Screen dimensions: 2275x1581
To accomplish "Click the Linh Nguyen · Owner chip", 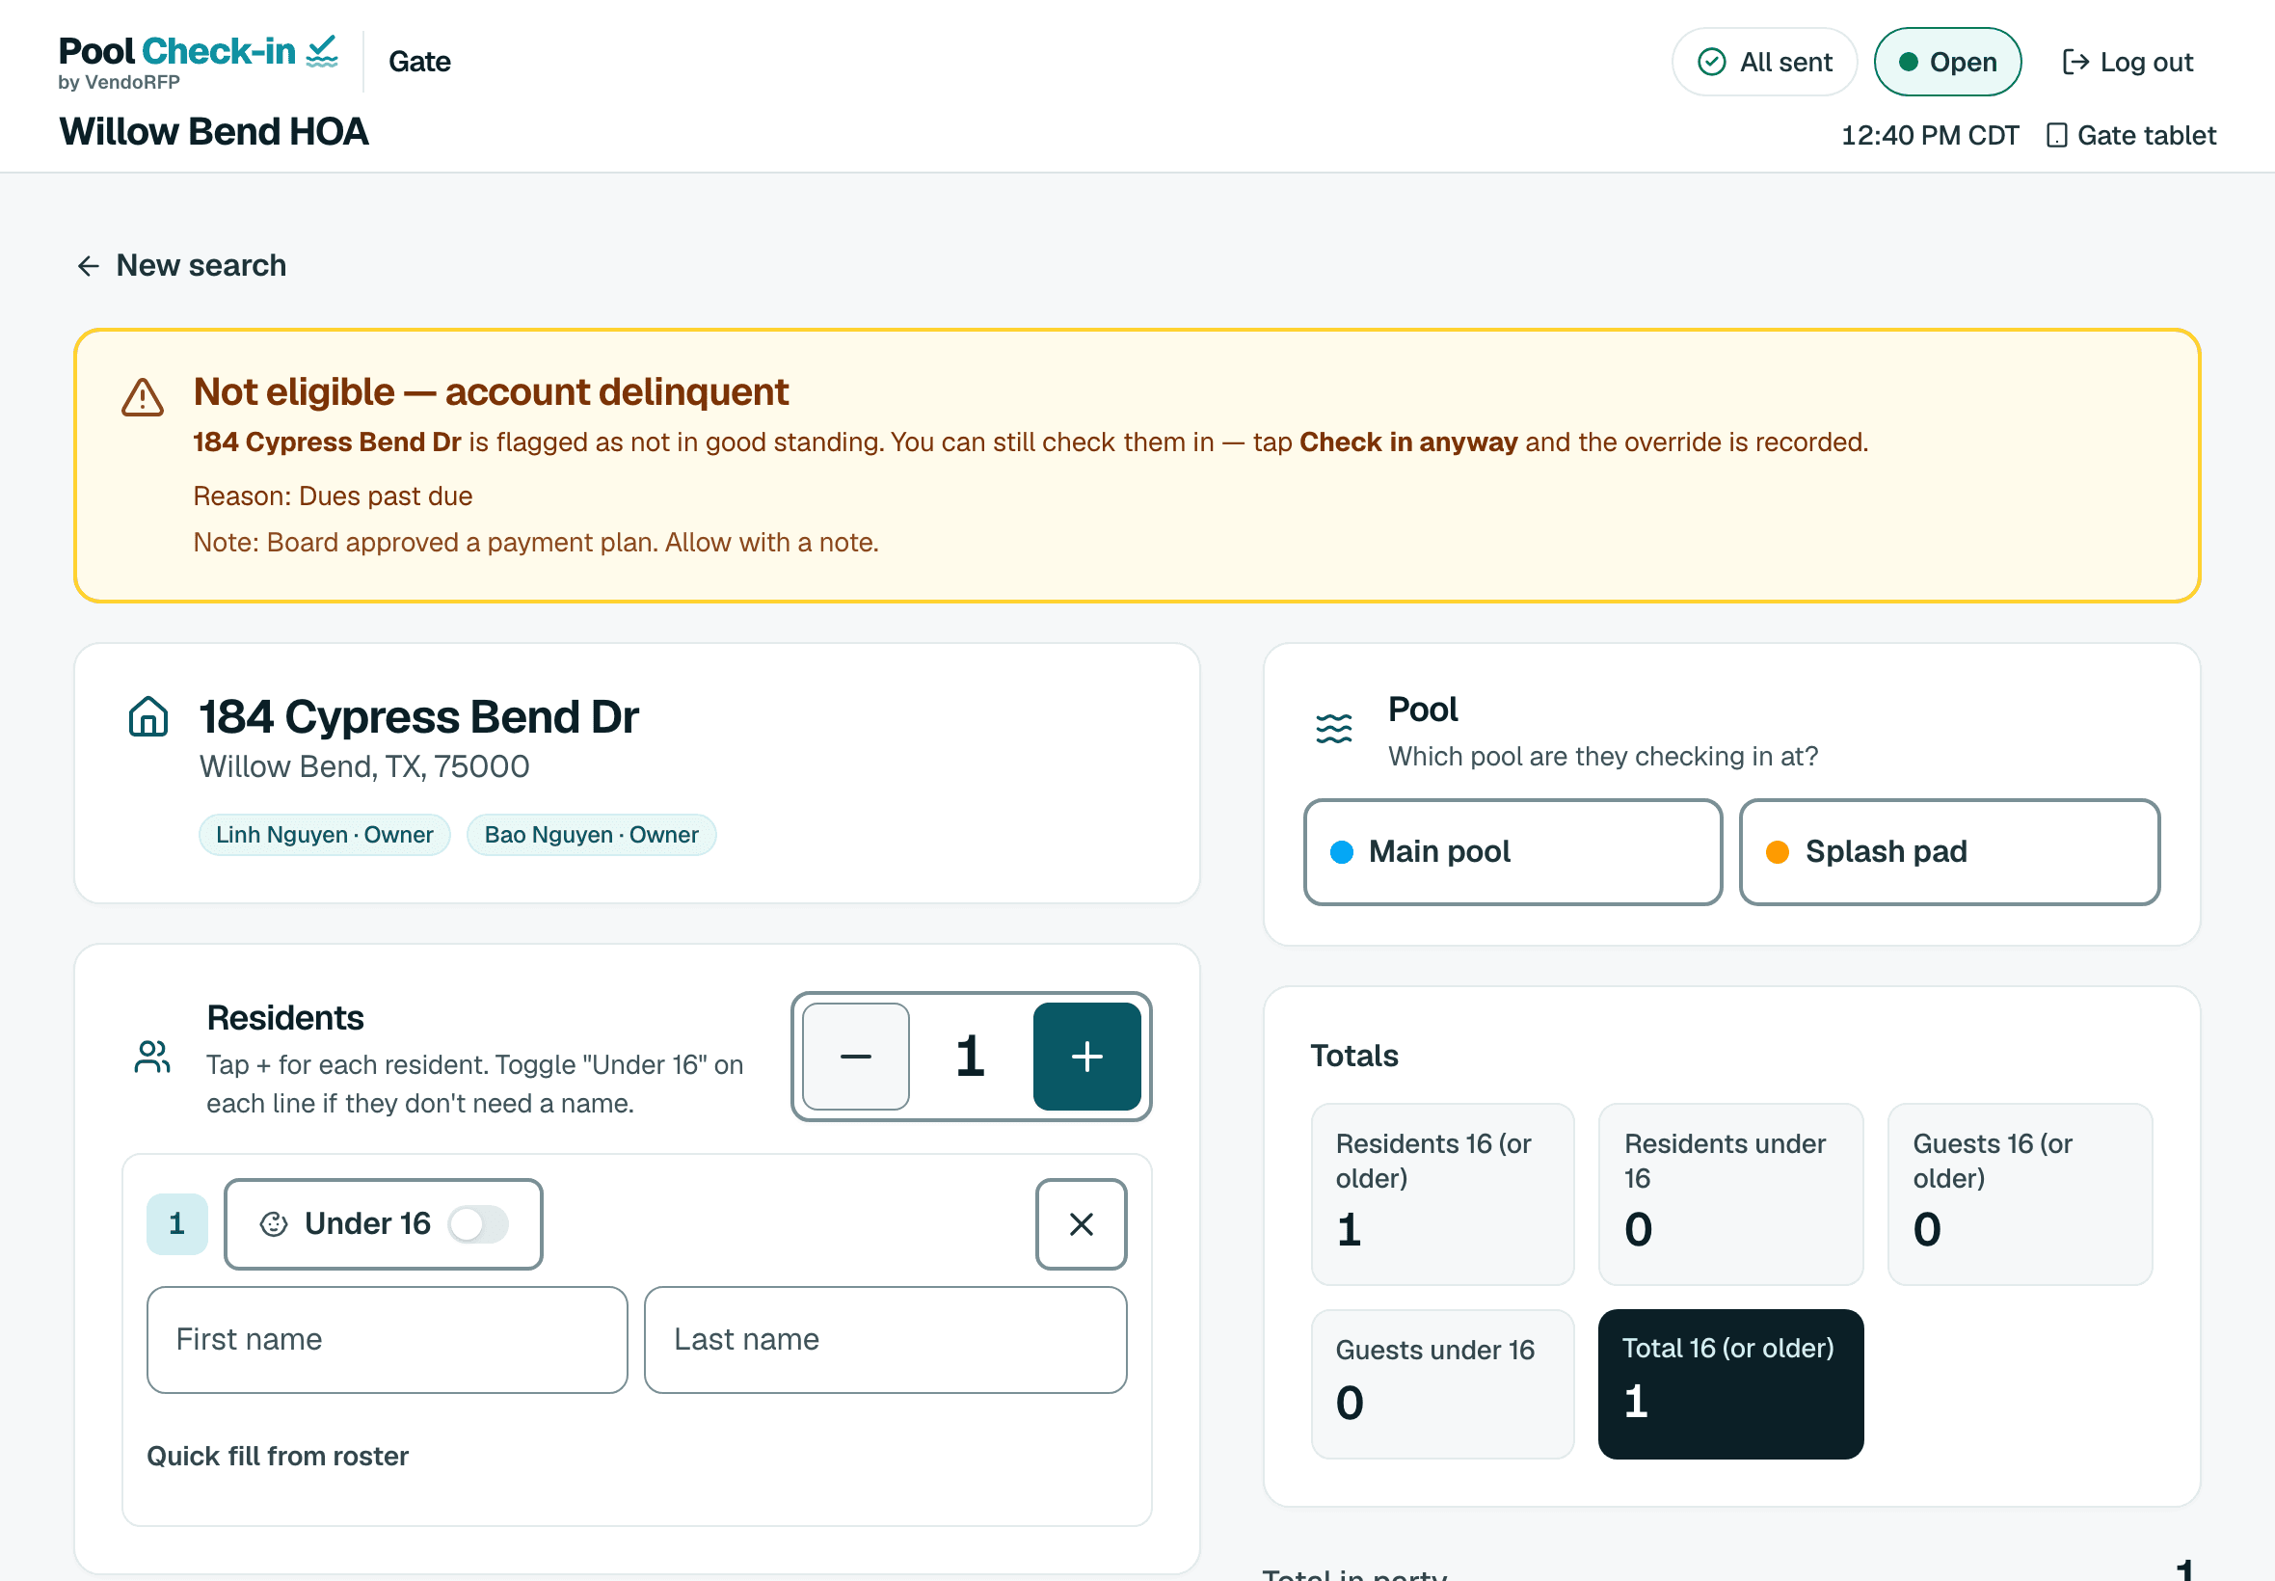I will tap(325, 835).
